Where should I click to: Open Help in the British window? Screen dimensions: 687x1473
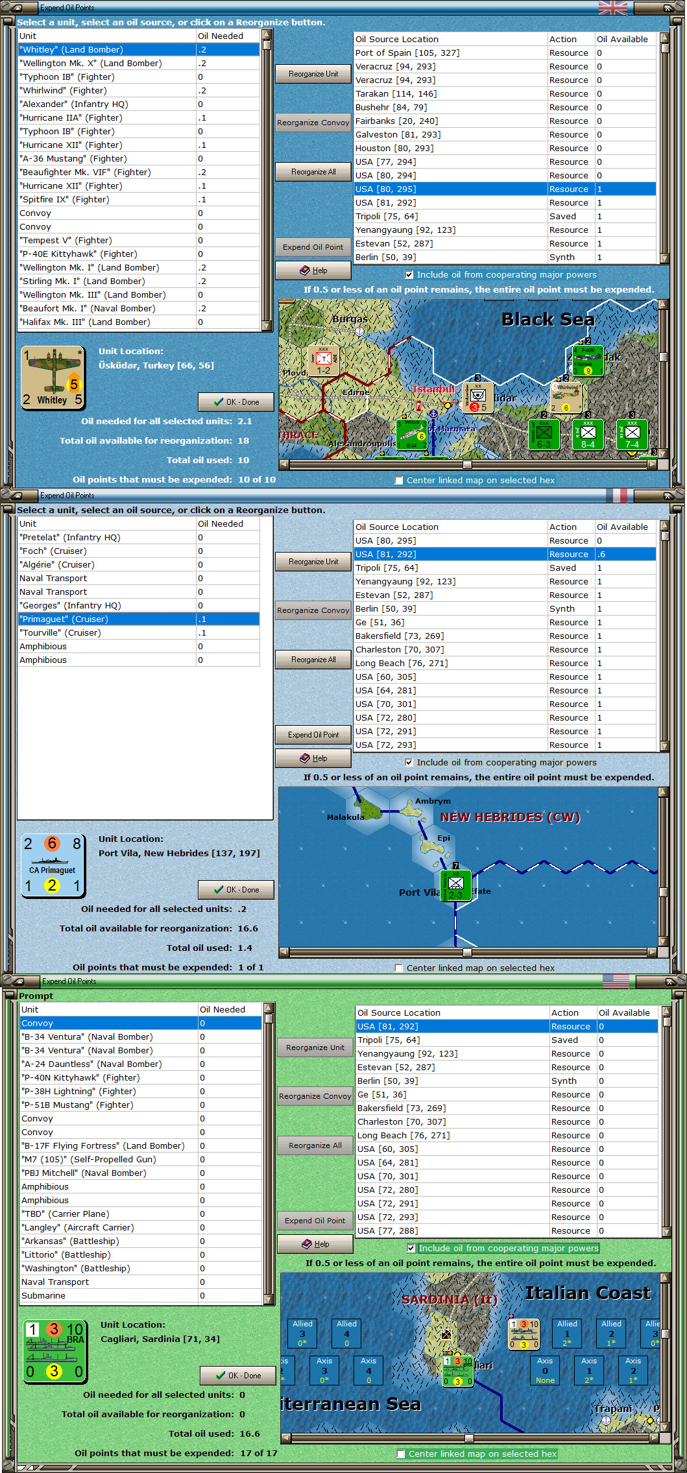(313, 270)
